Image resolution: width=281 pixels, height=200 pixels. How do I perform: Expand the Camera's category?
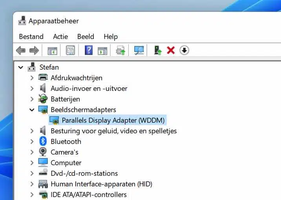32,152
